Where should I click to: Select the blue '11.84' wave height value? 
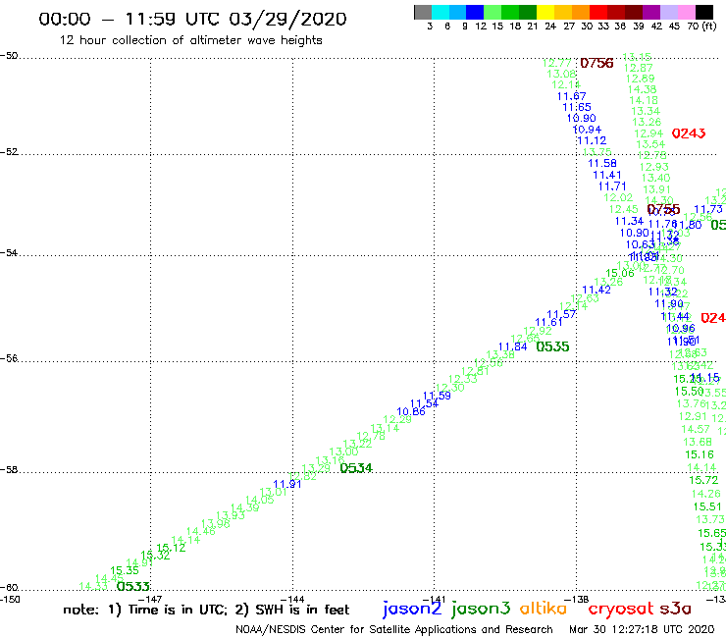(x=512, y=346)
